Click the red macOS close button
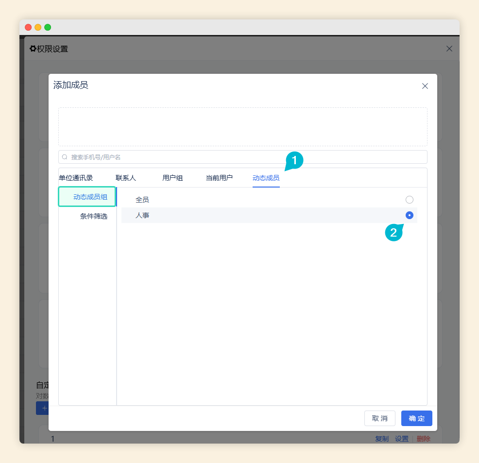Image resolution: width=479 pixels, height=463 pixels. [x=28, y=27]
